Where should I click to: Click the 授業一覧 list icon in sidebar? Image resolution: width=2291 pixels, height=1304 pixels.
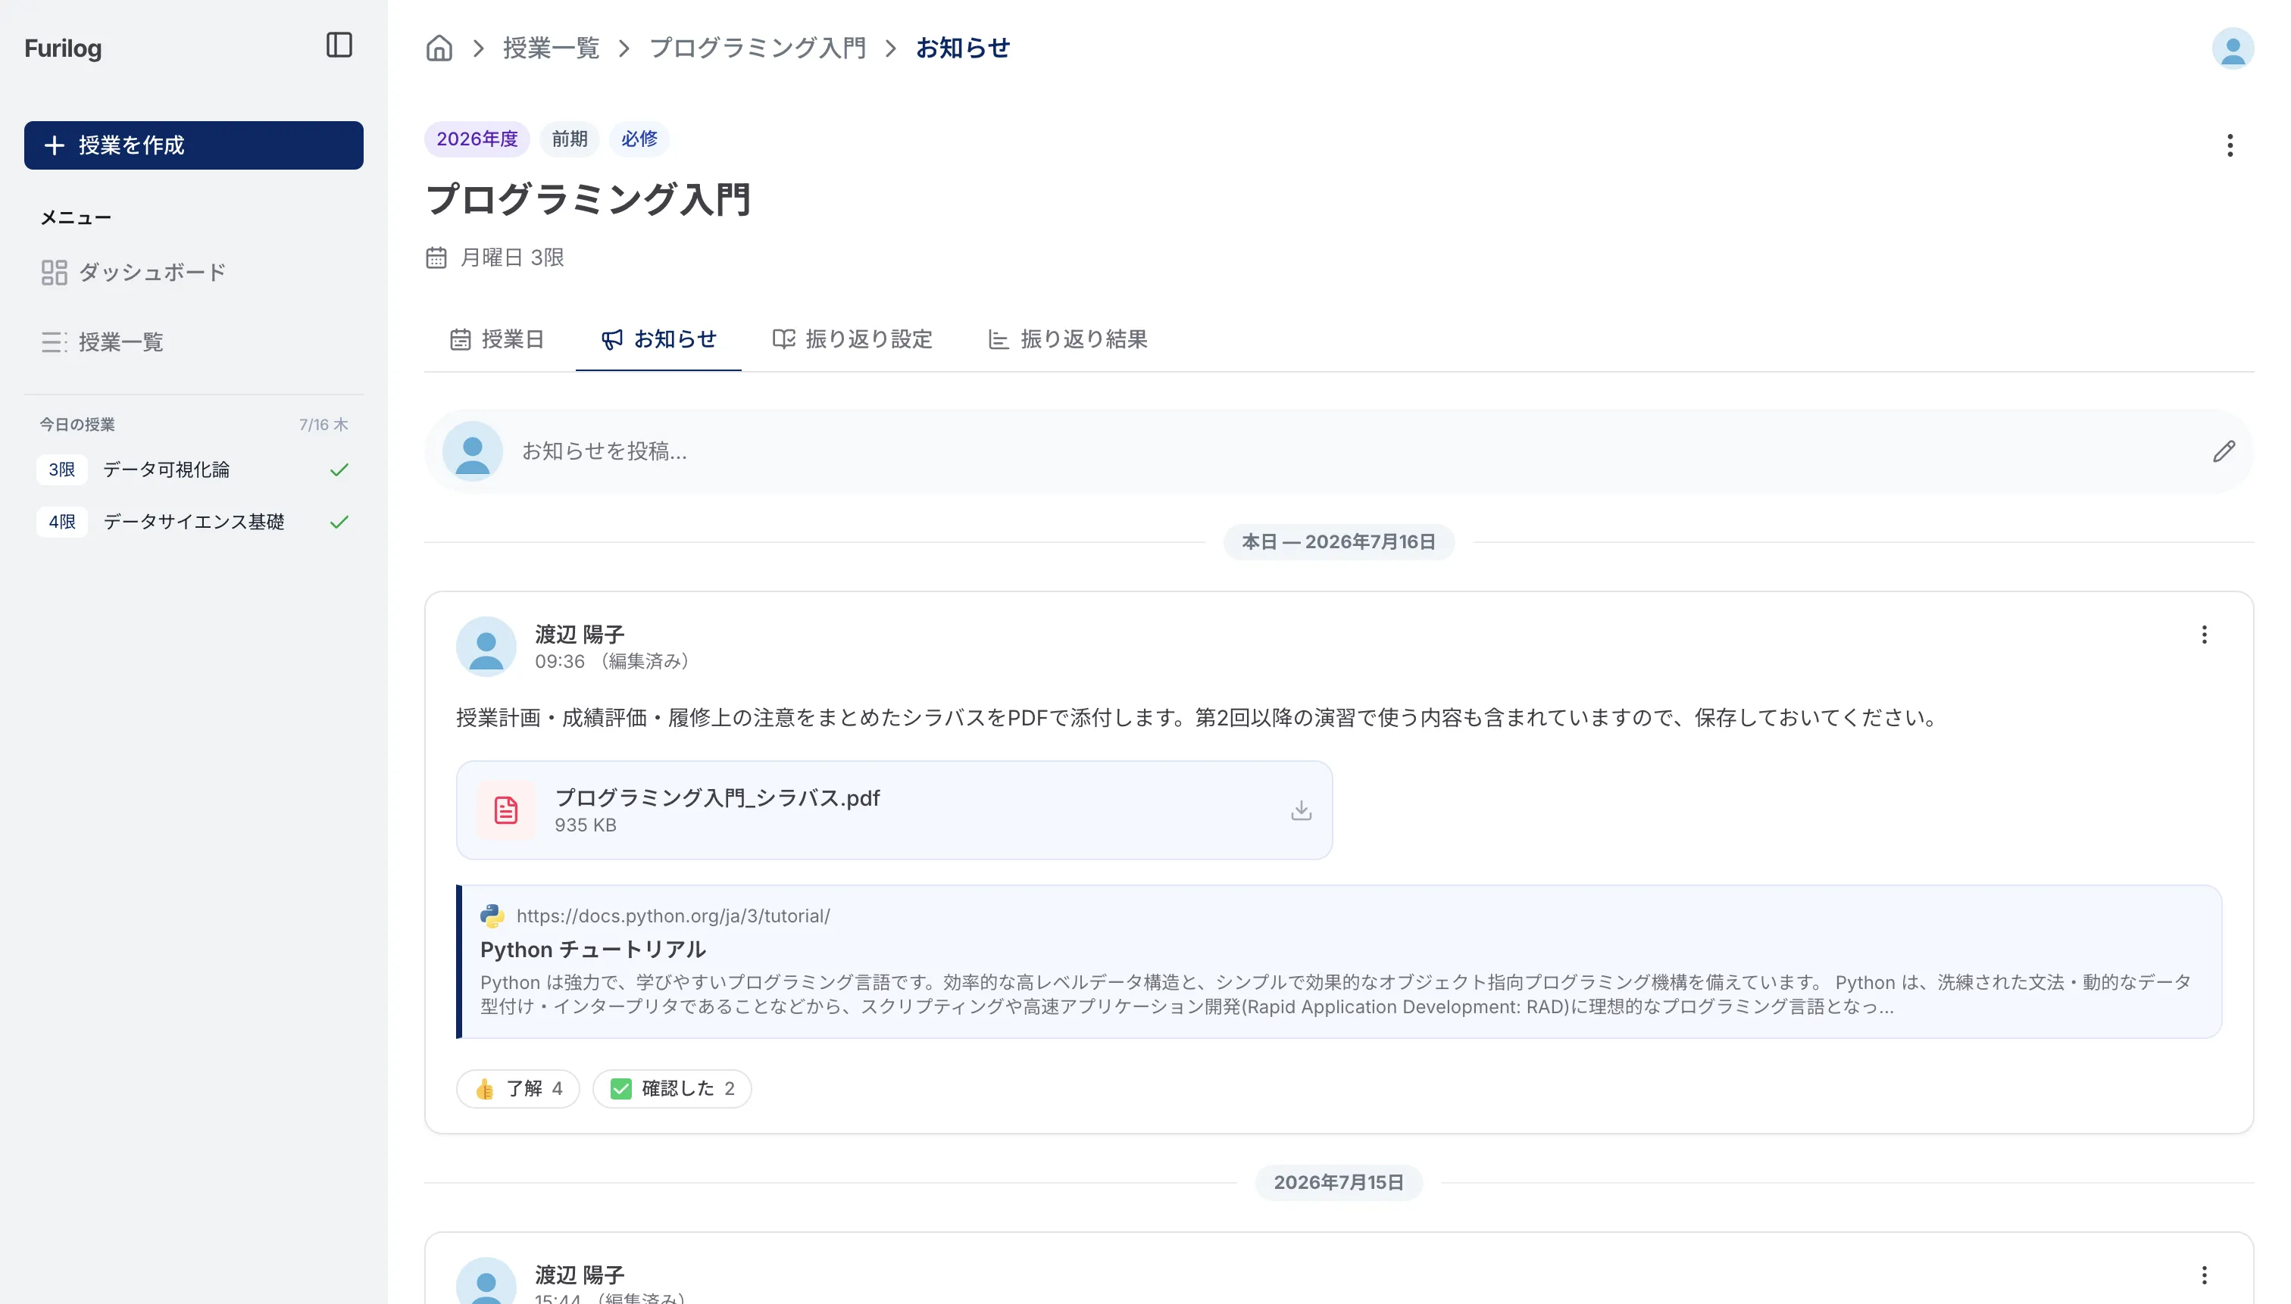[54, 342]
